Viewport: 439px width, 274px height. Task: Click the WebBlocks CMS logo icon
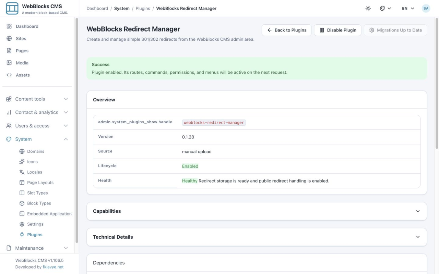coord(12,8)
